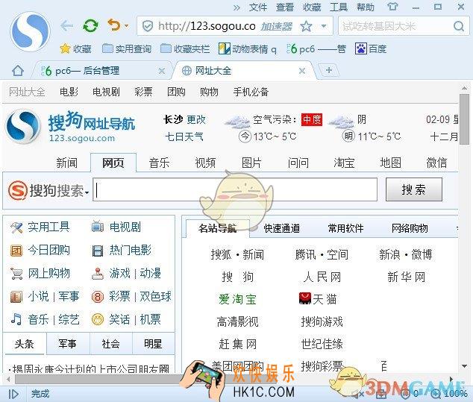The width and height of the screenshot is (473, 402).
Task: Click the 更改 city link
Action: [x=196, y=120]
